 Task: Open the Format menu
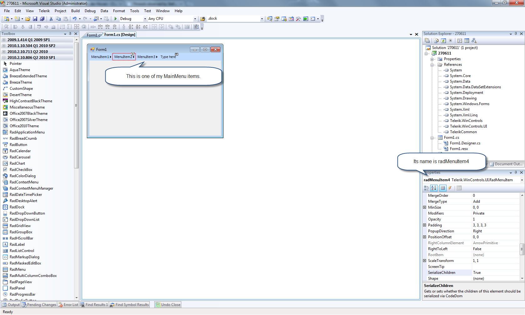(x=119, y=11)
